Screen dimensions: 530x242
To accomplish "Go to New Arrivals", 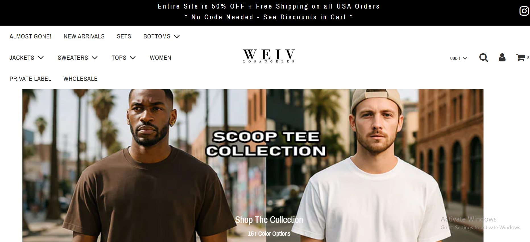I will [84, 36].
